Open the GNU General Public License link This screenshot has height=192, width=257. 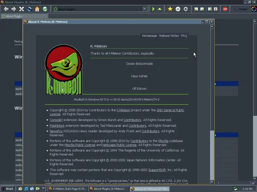(170, 110)
